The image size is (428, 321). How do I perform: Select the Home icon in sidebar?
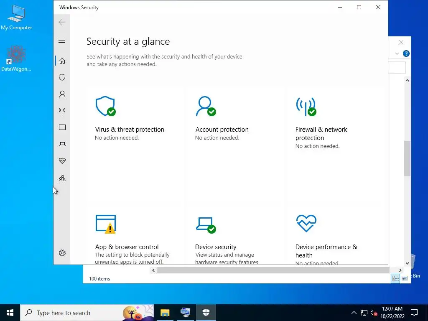(62, 61)
